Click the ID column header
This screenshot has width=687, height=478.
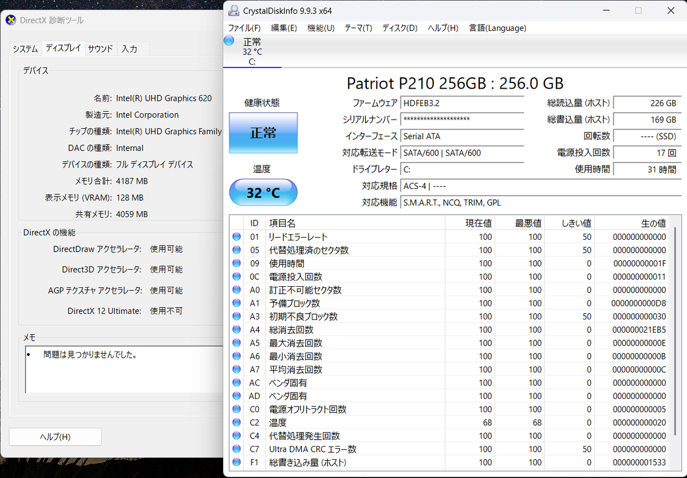254,223
